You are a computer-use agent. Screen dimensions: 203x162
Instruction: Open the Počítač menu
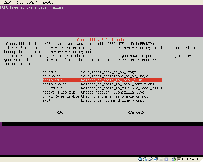click(6, 2)
